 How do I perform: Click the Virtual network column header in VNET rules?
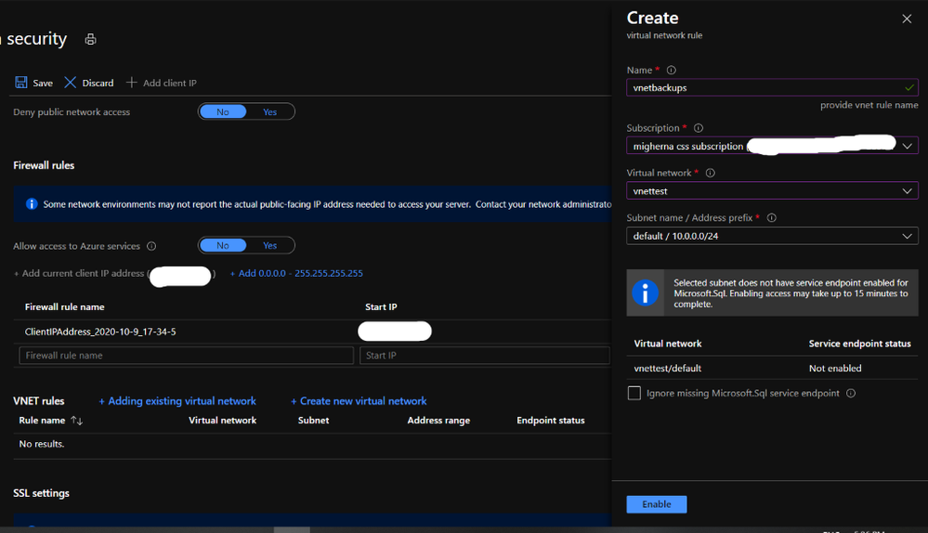coord(223,421)
